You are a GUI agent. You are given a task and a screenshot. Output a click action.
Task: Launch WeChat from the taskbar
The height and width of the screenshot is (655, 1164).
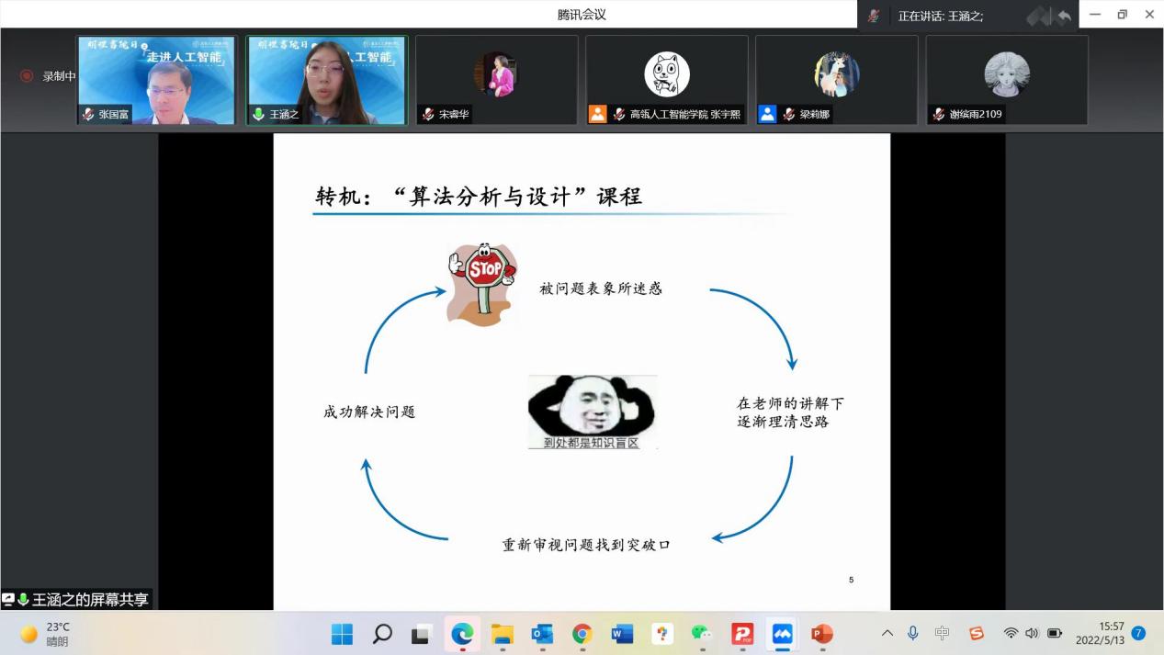pyautogui.click(x=701, y=634)
